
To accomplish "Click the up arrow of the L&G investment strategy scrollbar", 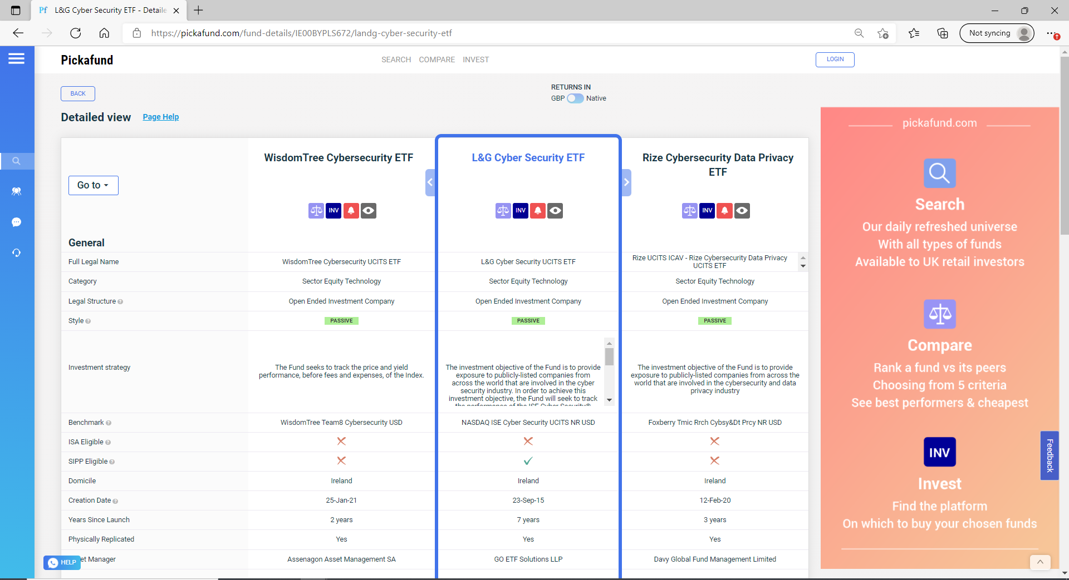I will (x=610, y=343).
